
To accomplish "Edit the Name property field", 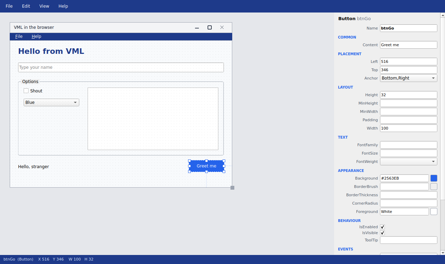I will 408,28.
